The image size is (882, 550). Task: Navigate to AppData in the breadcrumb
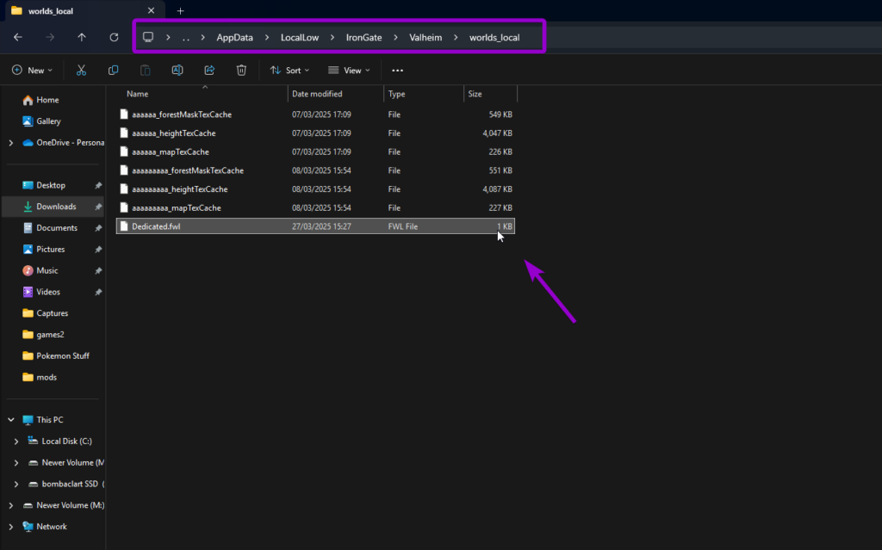pos(234,37)
